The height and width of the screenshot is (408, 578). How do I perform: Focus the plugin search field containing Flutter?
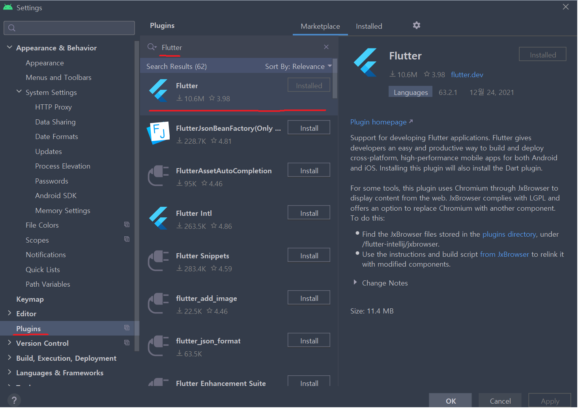point(239,47)
